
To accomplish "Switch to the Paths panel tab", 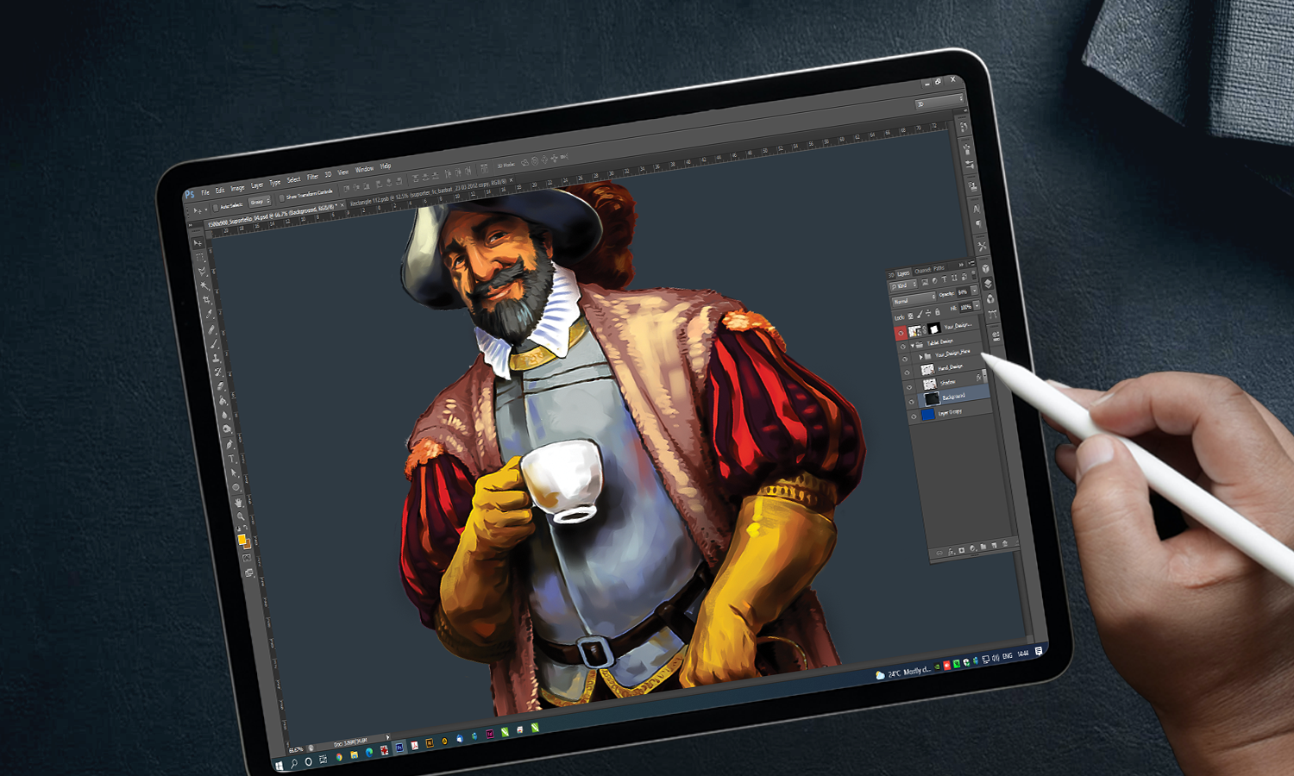I will tap(939, 269).
